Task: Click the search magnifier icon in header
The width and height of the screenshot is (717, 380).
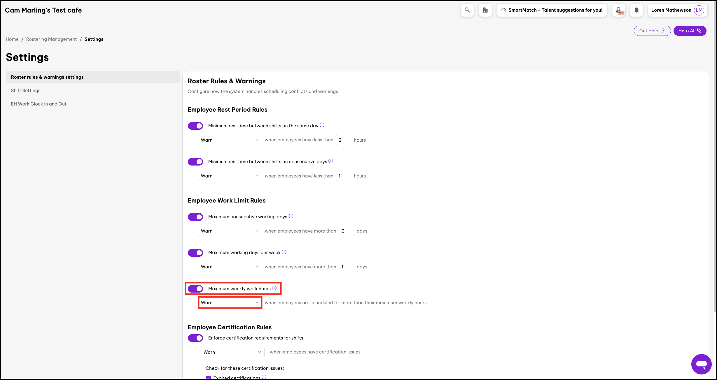Action: 467,10
